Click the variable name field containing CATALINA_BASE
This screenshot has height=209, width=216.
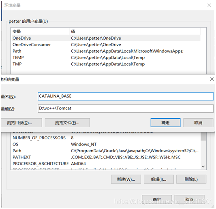point(126,96)
